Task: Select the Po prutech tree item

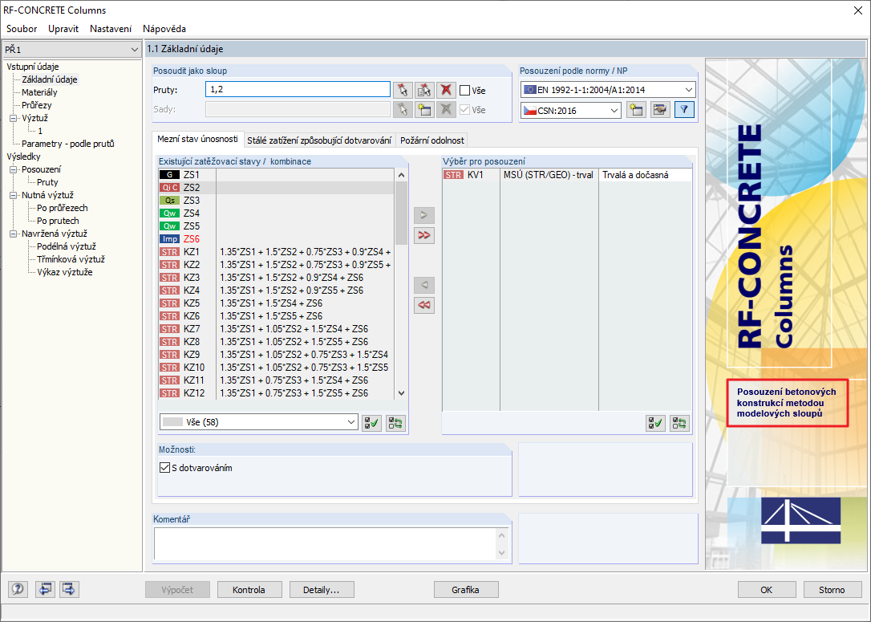Action: pos(58,221)
